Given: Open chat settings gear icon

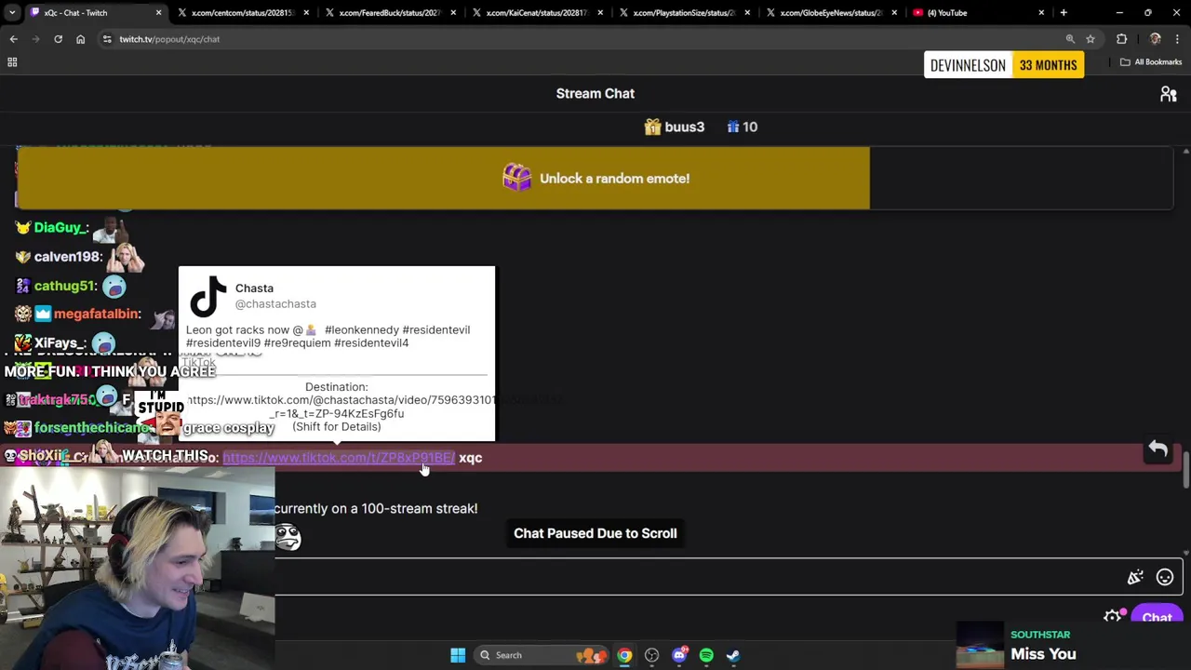Looking at the screenshot, I should point(1112,617).
